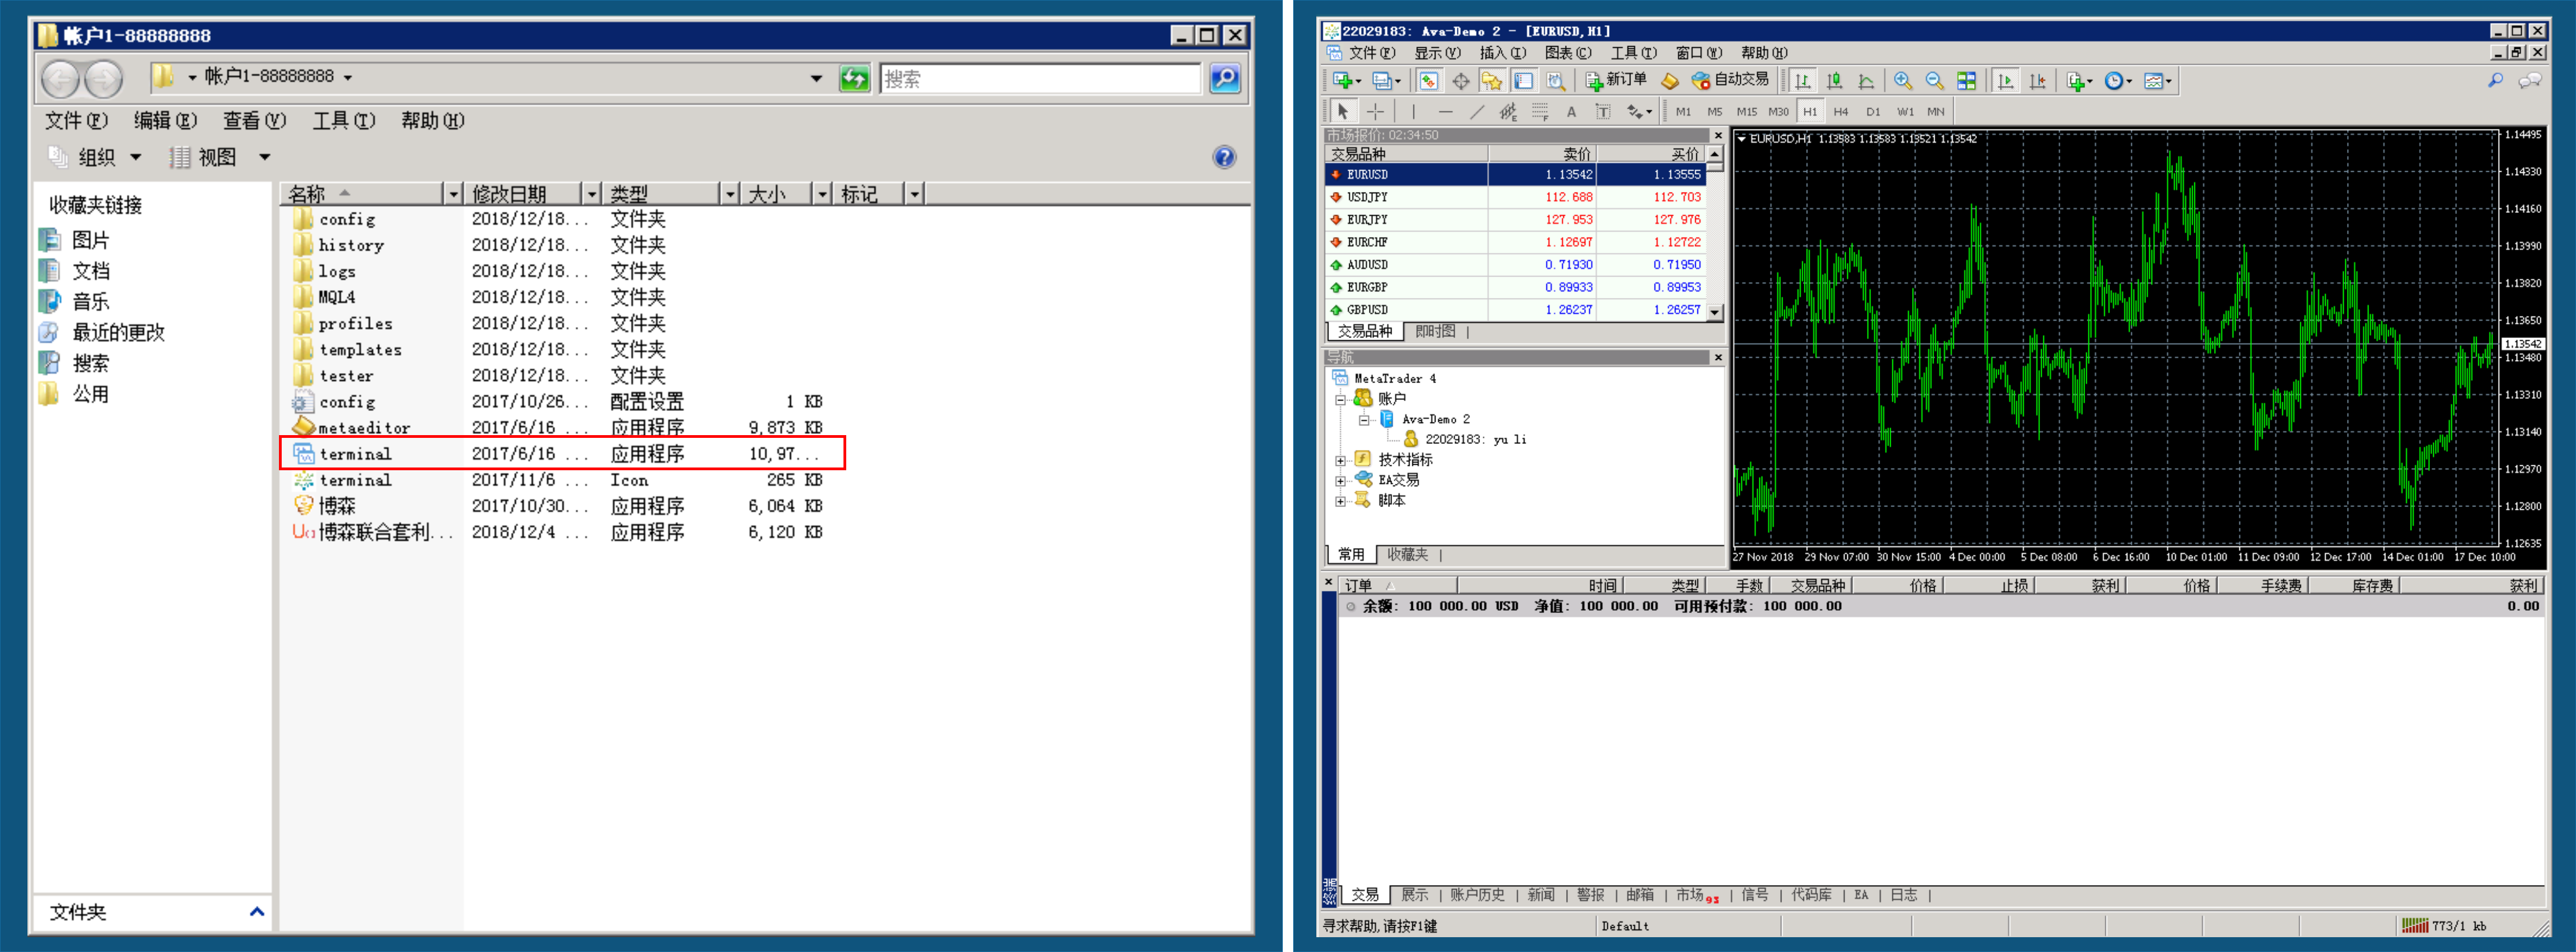Screen dimensions: 2576x952
Task: Expand the 脚本 tree node
Action: click(1340, 502)
